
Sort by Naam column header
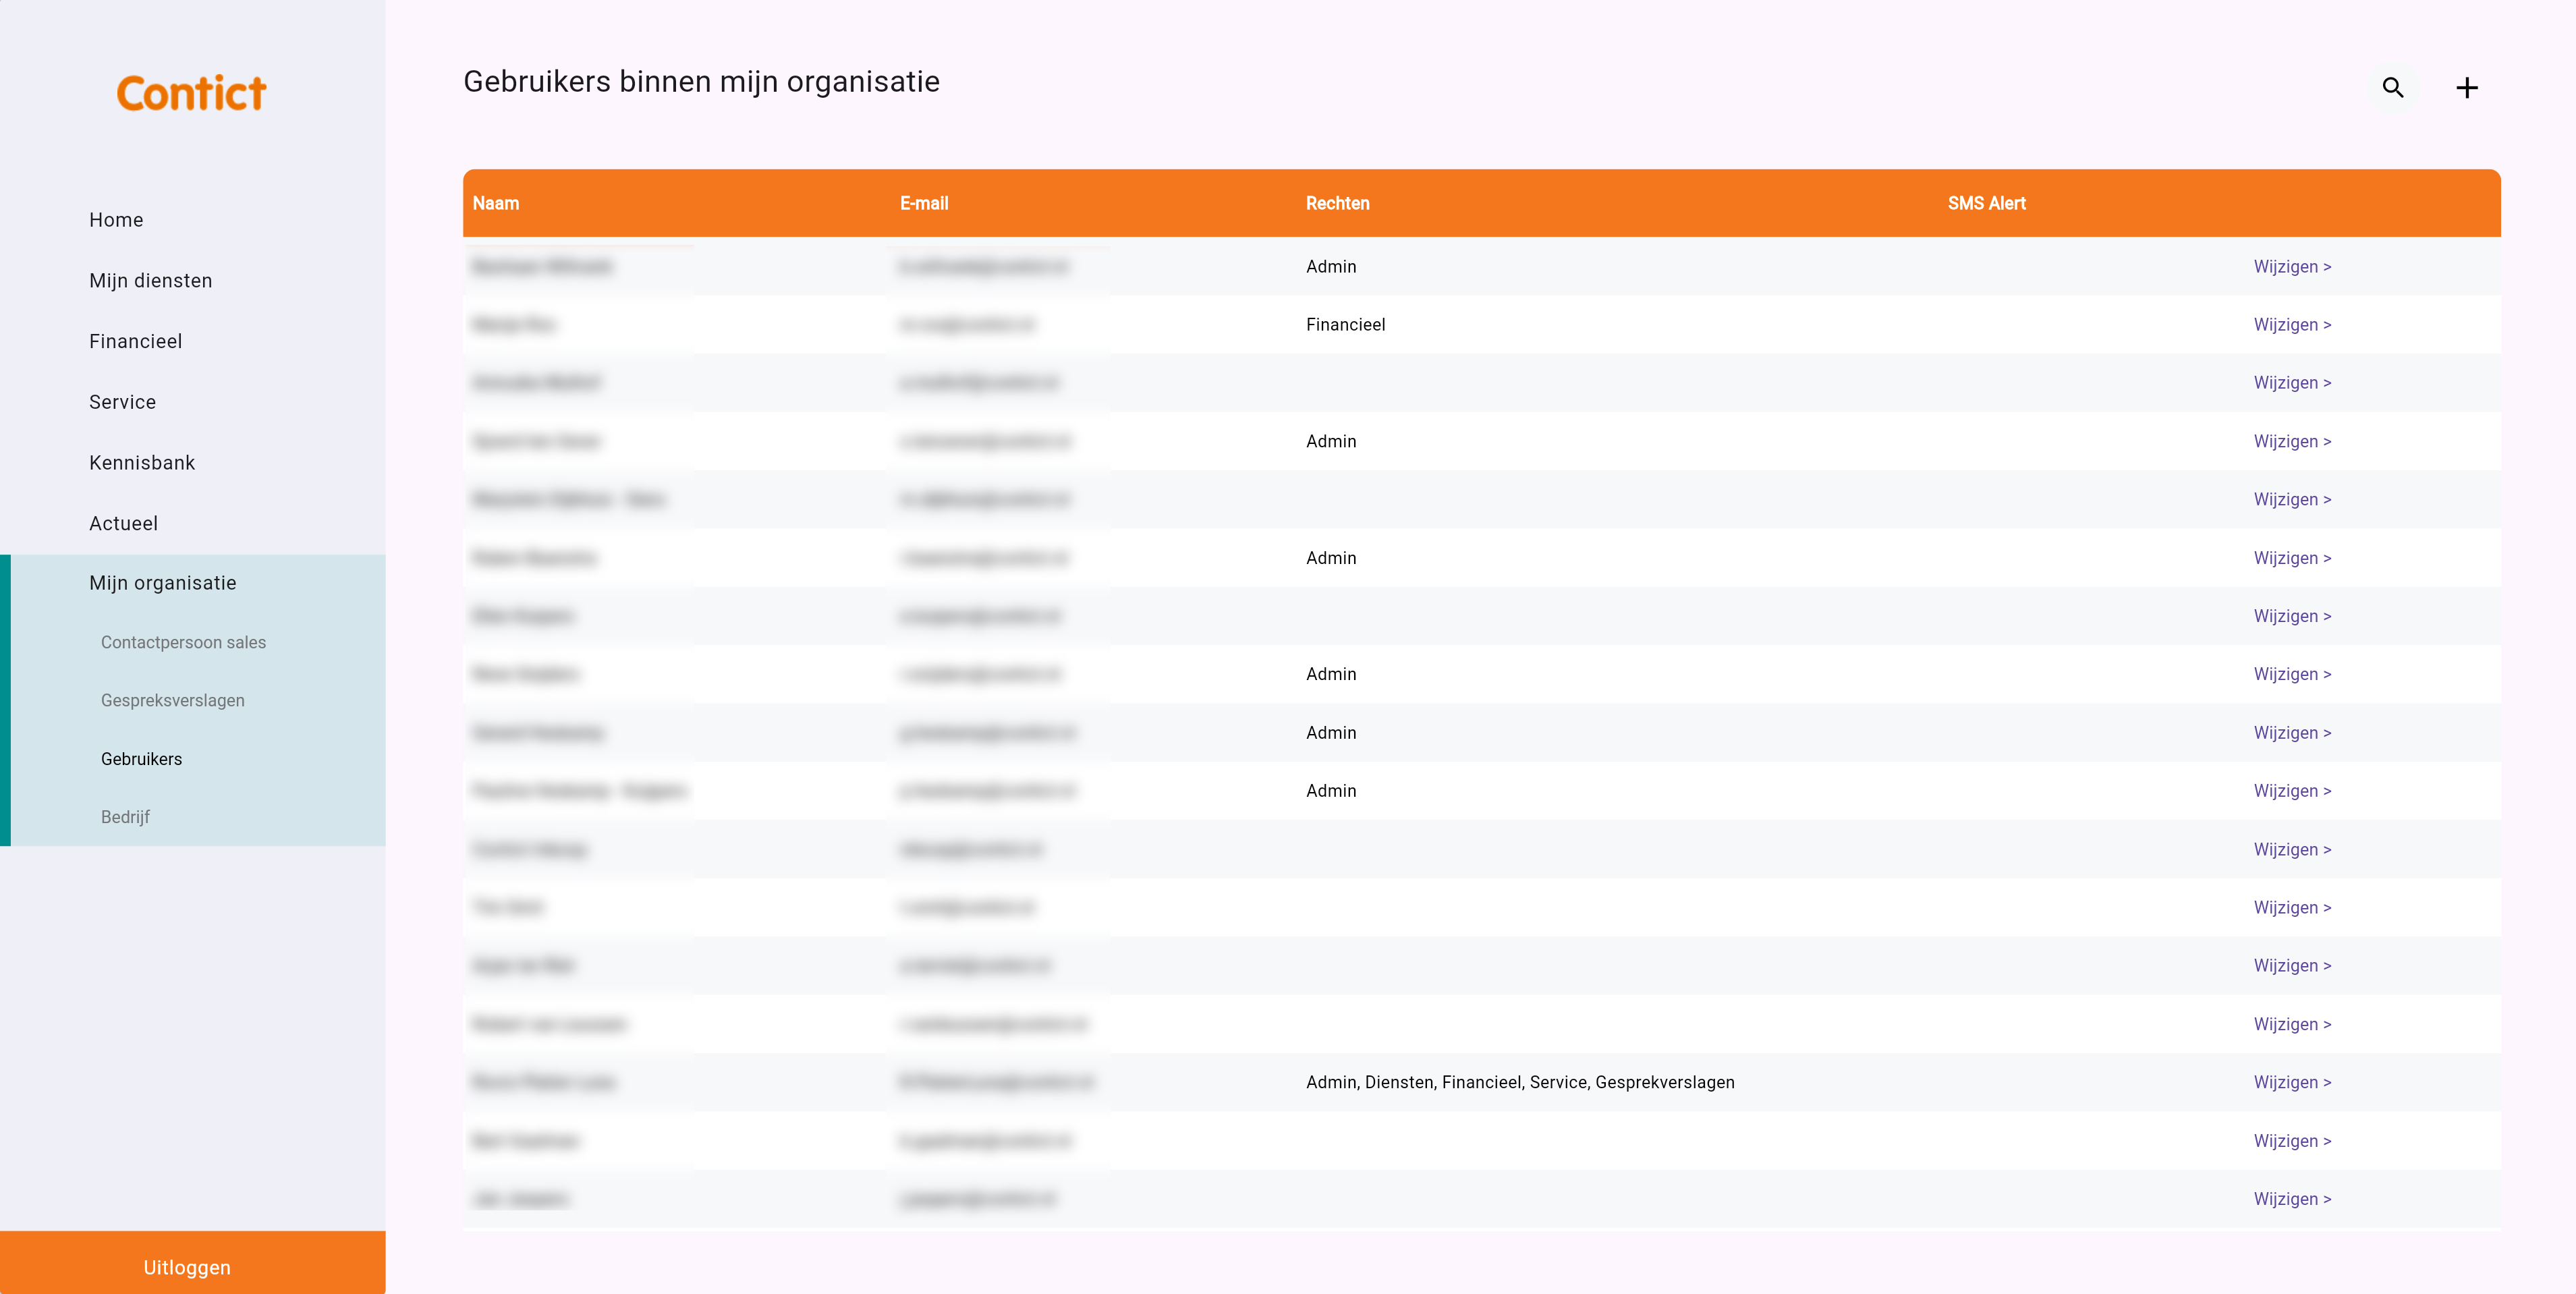(x=495, y=203)
